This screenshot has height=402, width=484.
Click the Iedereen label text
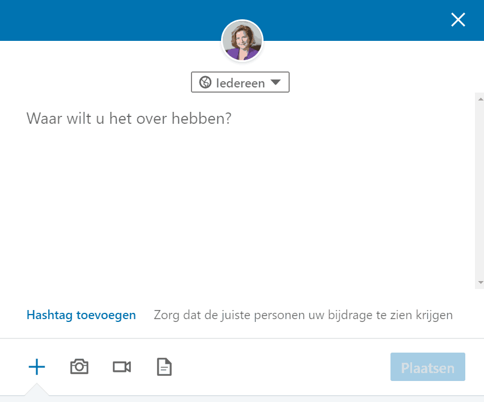[240, 83]
